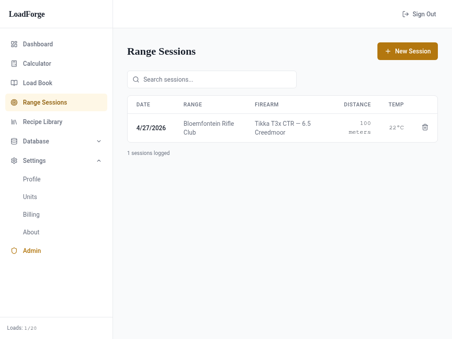
Task: Click the Load Book open-book icon
Action: tap(14, 83)
